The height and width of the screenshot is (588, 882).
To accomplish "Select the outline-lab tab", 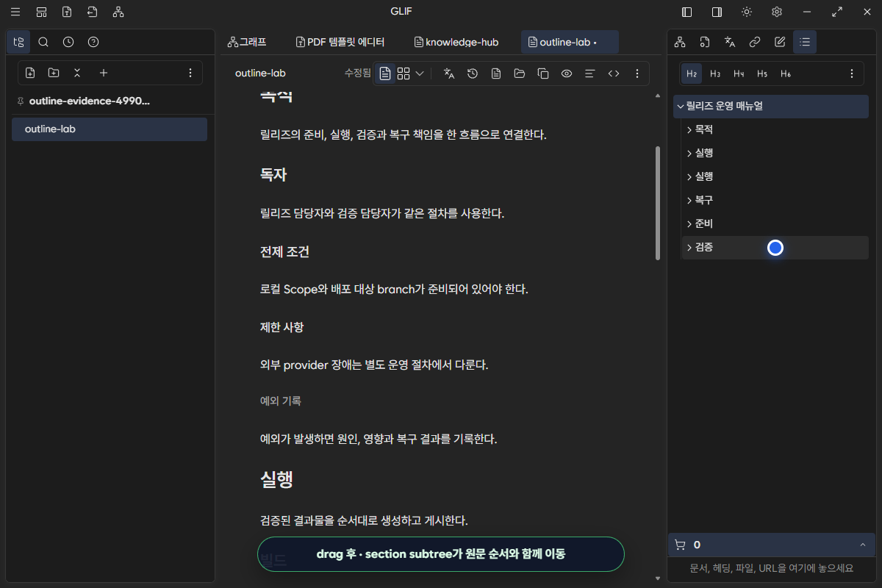I will click(x=570, y=42).
